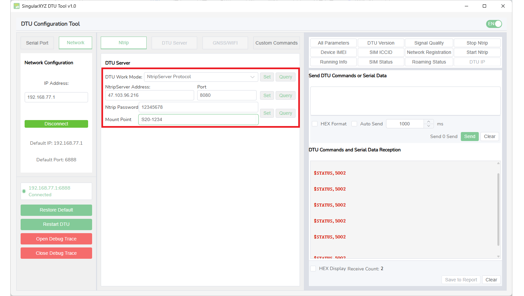Screen dimensions: 524x296
Task: Switch to the Serial Port tab
Action: tap(37, 43)
